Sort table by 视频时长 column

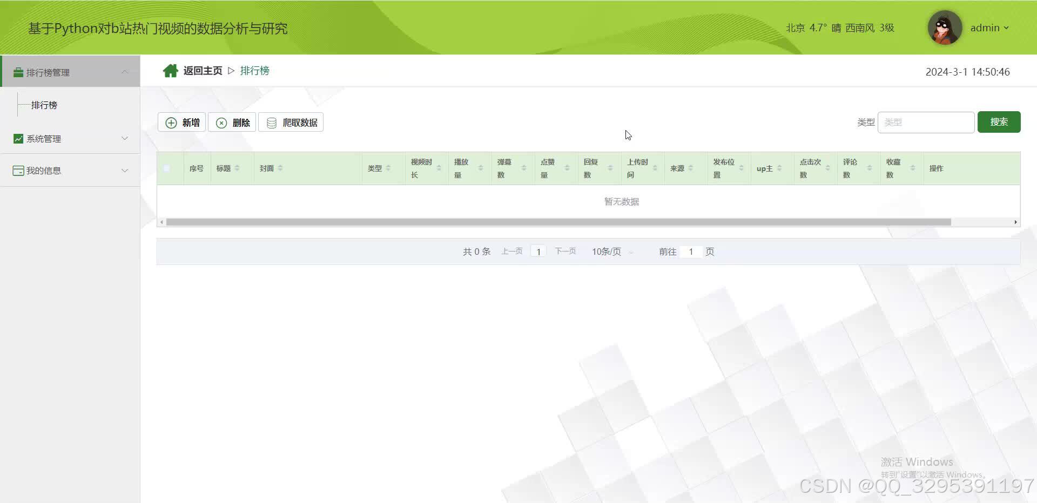[x=439, y=168]
